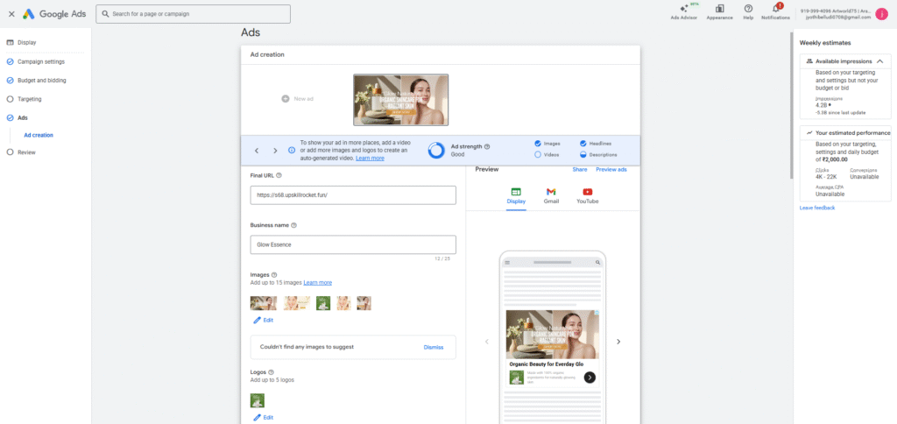Click the Help question mark icon
Viewport: 897px width, 424px height.
(x=748, y=9)
